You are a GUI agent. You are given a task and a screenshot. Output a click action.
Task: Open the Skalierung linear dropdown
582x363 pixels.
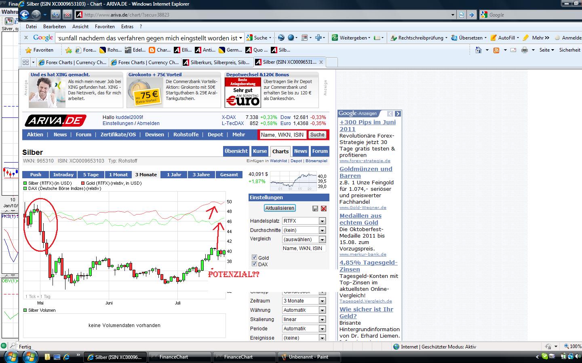click(322, 319)
